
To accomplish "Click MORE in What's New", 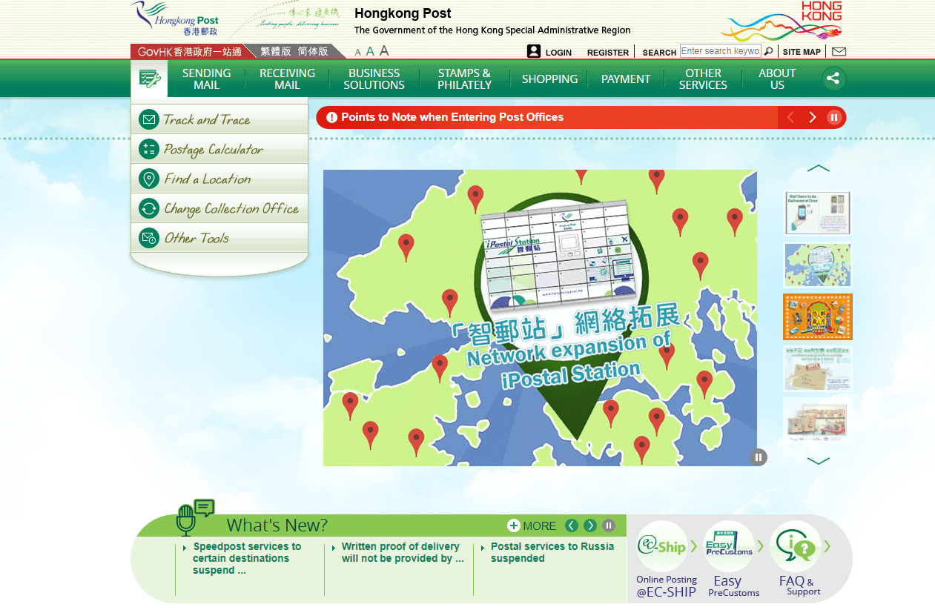I will (x=539, y=526).
